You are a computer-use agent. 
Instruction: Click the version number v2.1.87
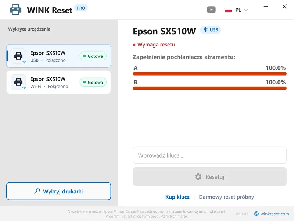pyautogui.click(x=242, y=214)
